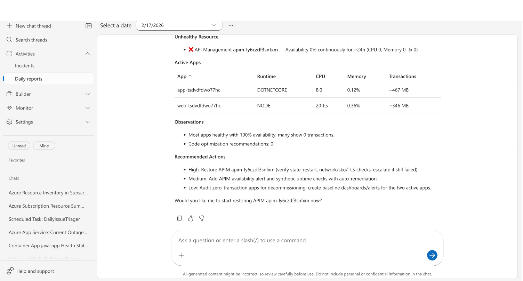Image resolution: width=523 pixels, height=281 pixels.
Task: Give a thumbs up to the response
Action: pyautogui.click(x=191, y=218)
